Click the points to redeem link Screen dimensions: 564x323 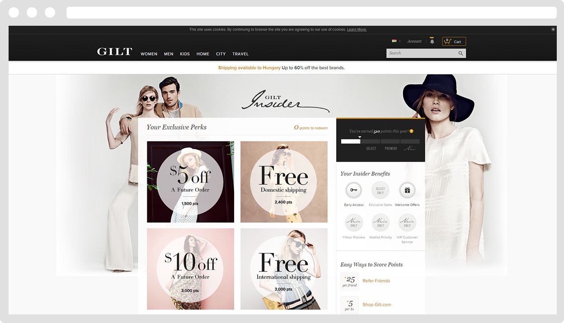[311, 128]
